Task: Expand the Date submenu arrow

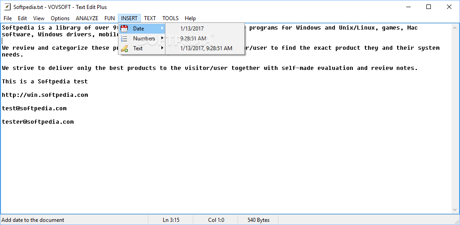Action: coord(162,28)
